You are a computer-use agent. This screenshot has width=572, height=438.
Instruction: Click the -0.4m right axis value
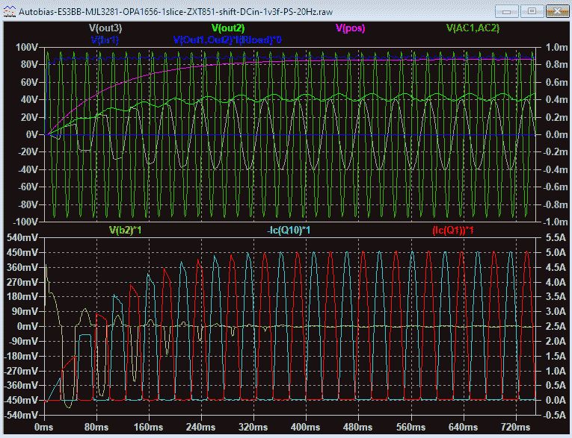point(556,169)
